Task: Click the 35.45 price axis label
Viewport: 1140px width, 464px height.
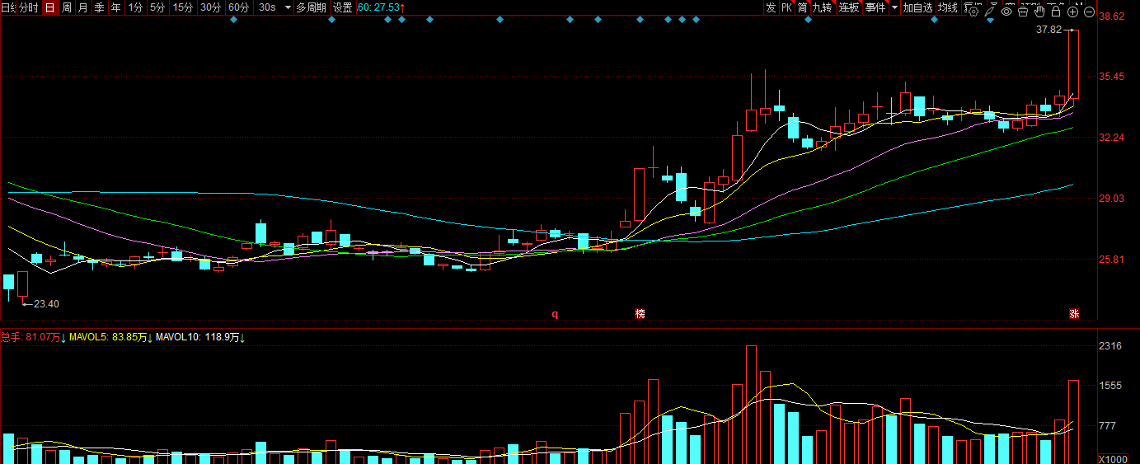Action: [1112, 77]
